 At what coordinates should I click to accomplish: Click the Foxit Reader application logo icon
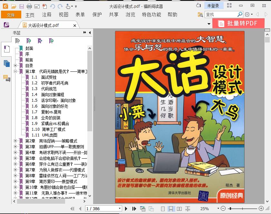[x=5, y=6]
